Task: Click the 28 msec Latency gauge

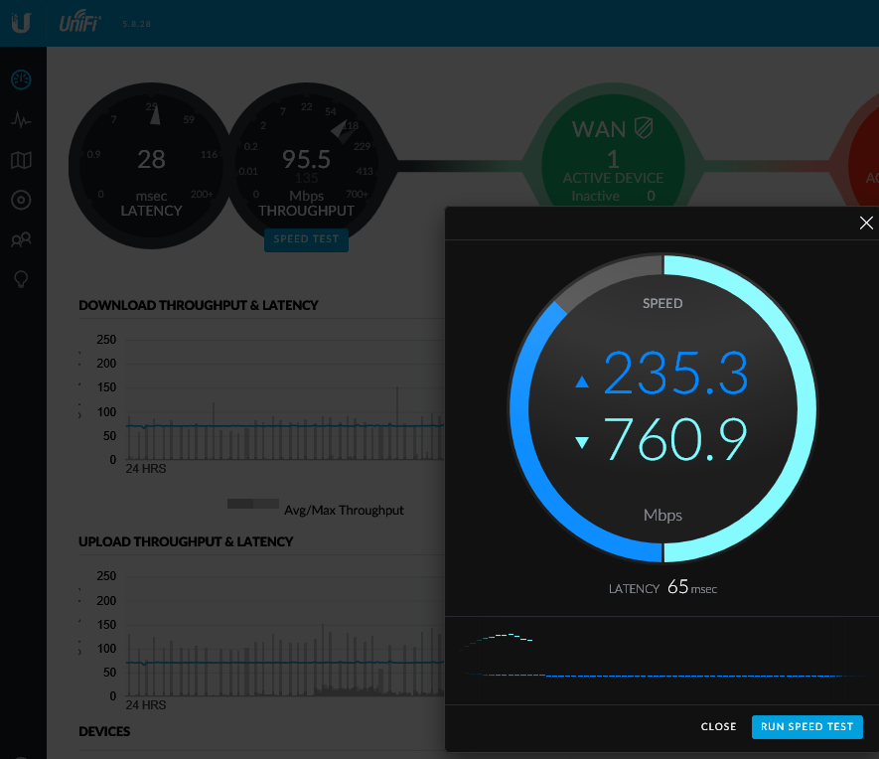Action: (x=151, y=164)
